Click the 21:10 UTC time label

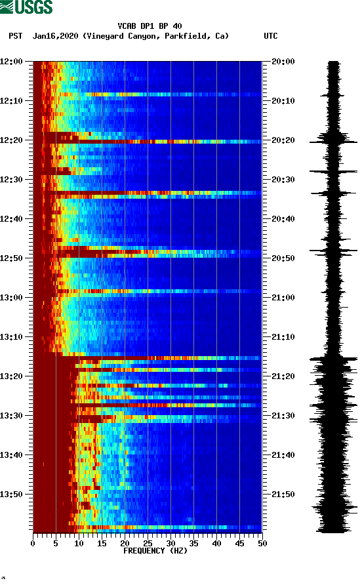pyautogui.click(x=283, y=337)
